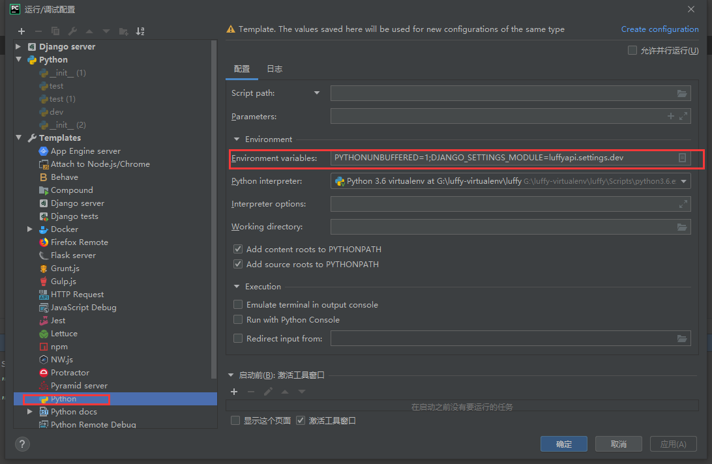Select the HTTP Request template

point(77,295)
